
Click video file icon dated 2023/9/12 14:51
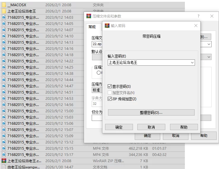tap(4, 92)
